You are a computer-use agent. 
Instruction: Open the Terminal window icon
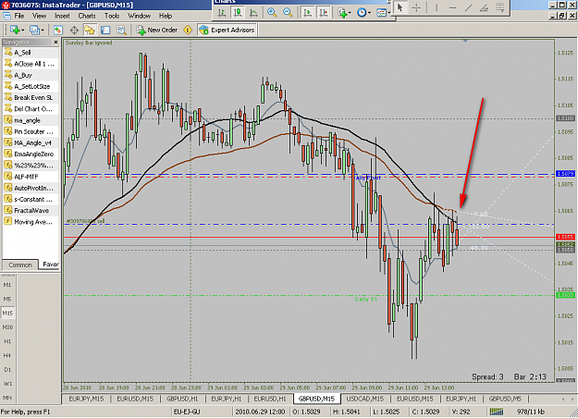click(x=105, y=30)
